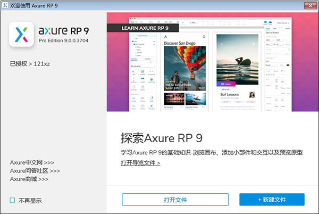The width and height of the screenshot is (319, 214).
Task: Click the Axure RP 9 logo icon
Action: (x=21, y=35)
